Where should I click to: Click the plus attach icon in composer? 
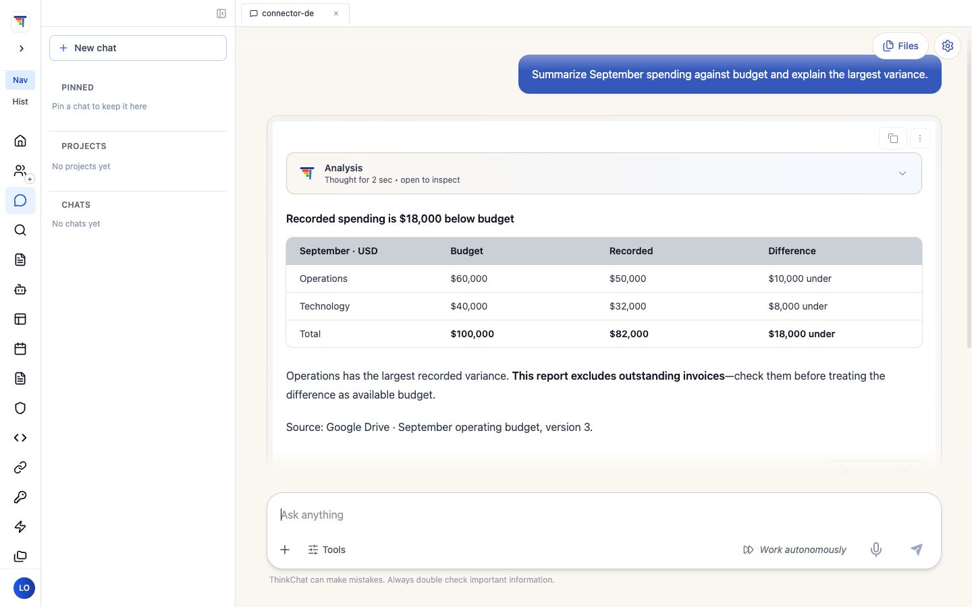click(285, 550)
